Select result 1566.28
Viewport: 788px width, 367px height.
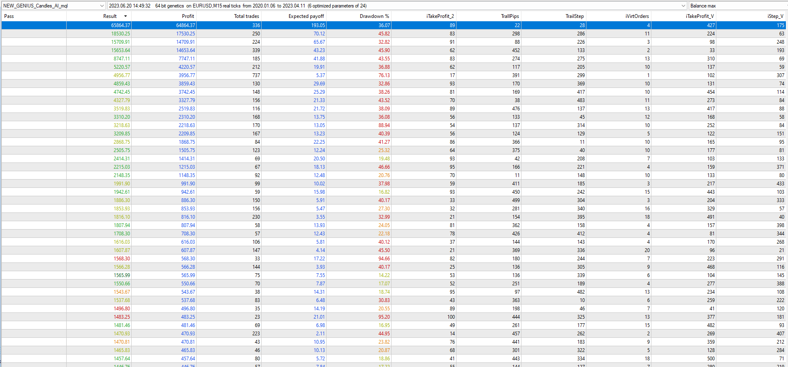point(122,267)
